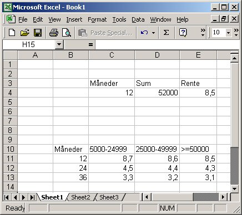Open the font size dropdown arrow
This screenshot has width=242, height=215.
click(x=229, y=33)
